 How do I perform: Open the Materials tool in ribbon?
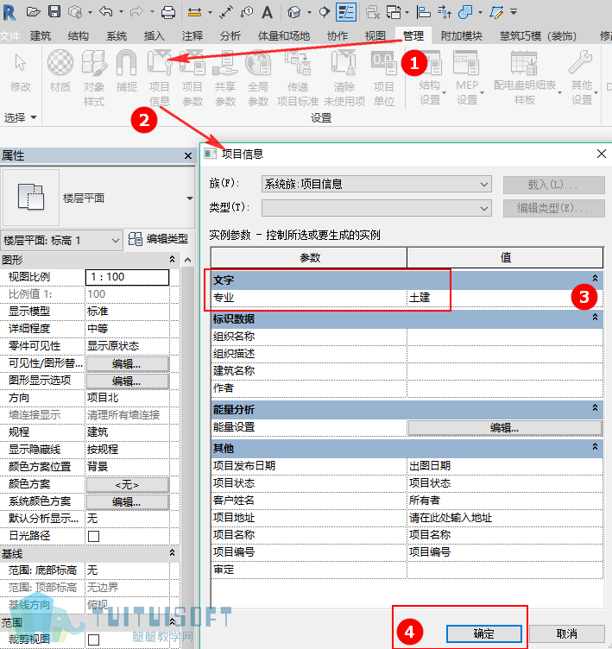pyautogui.click(x=60, y=71)
